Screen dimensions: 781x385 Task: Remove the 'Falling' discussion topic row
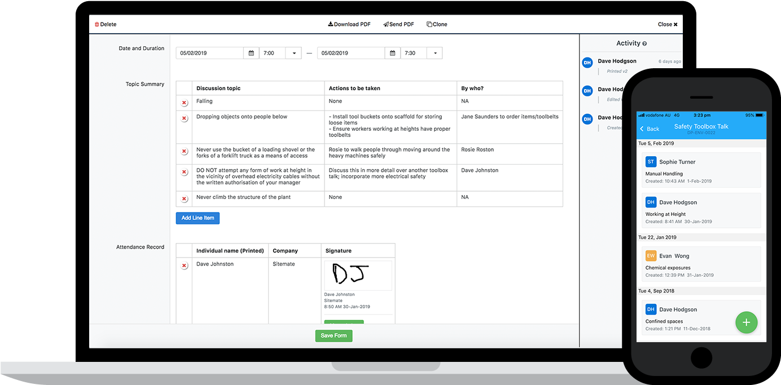tap(183, 103)
